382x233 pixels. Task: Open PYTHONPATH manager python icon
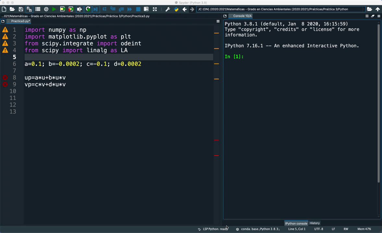[176, 9]
